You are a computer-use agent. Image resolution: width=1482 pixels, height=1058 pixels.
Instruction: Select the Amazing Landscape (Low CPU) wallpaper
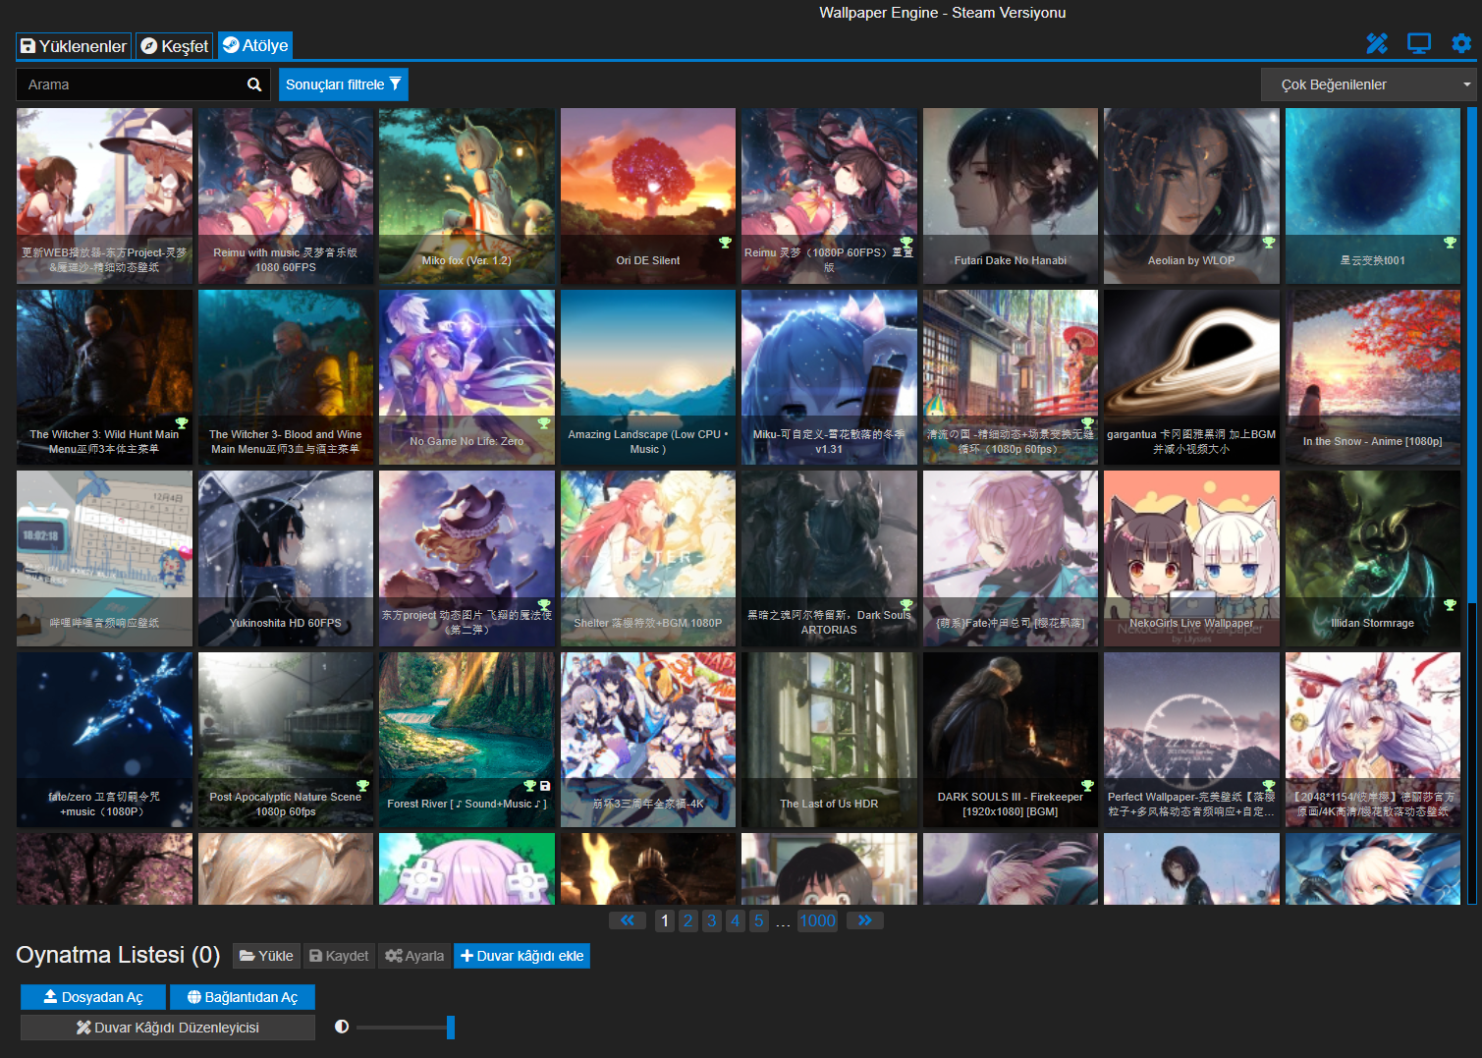tap(648, 377)
